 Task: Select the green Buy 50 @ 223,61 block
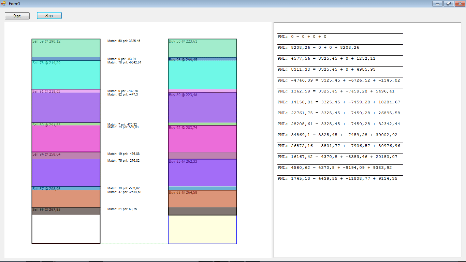[x=202, y=48]
